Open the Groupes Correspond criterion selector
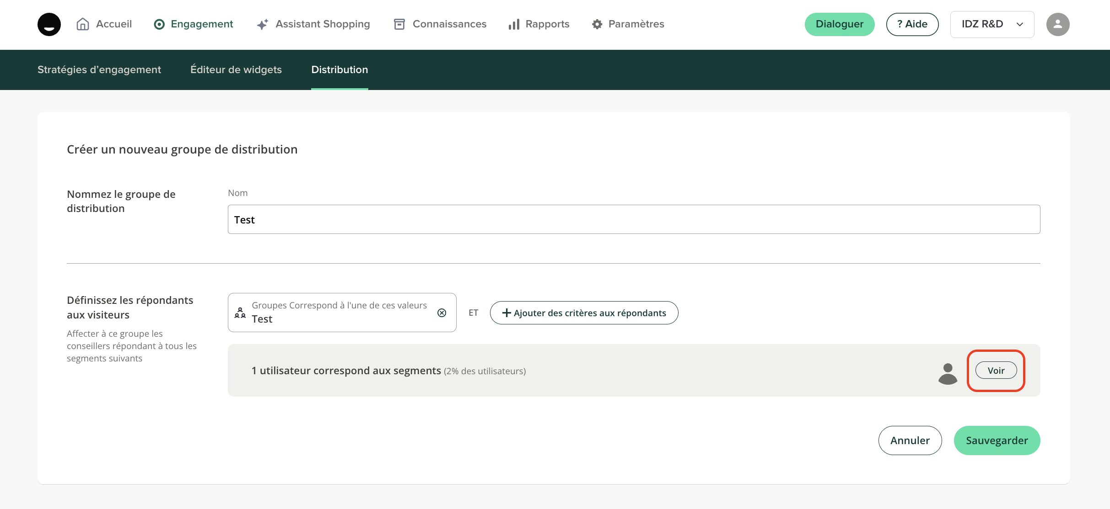This screenshot has width=1110, height=509. (x=339, y=313)
